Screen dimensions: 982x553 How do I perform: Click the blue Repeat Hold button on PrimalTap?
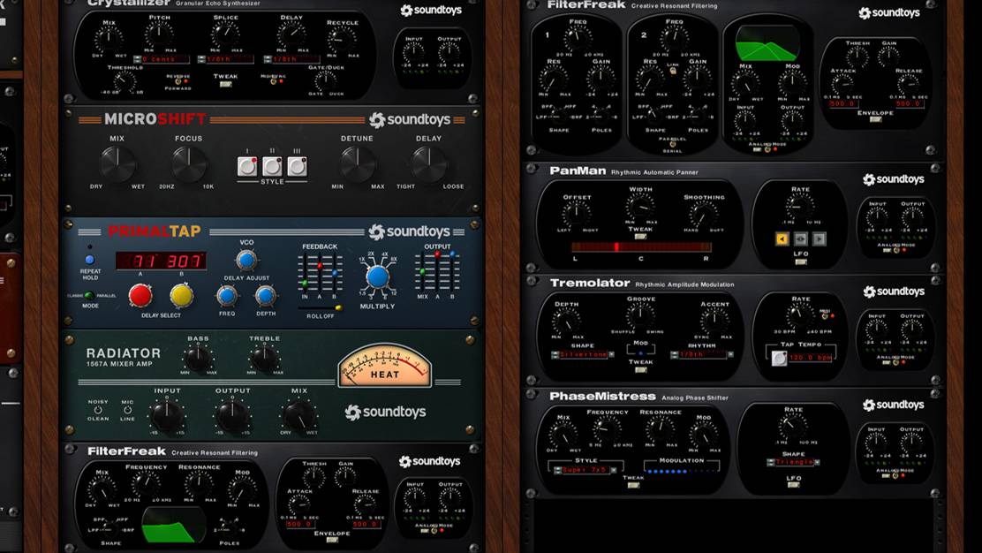pyautogui.click(x=89, y=260)
